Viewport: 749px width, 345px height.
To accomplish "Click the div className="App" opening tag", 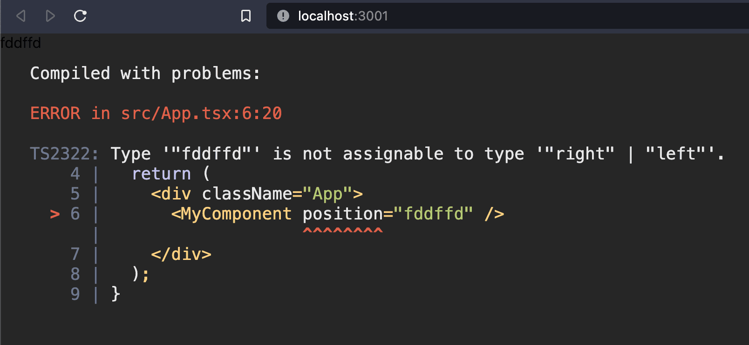I will coord(257,194).
